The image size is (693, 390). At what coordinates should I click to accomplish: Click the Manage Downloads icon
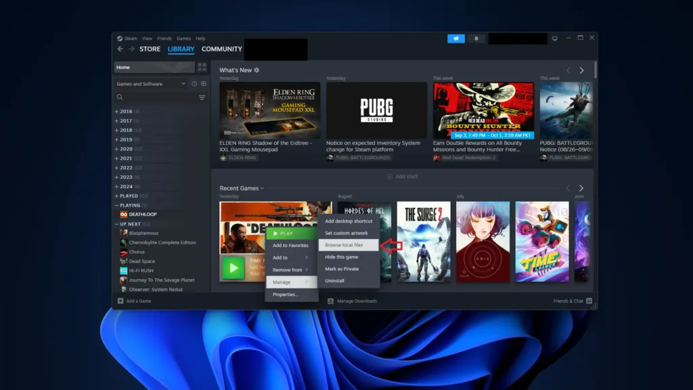coord(330,301)
